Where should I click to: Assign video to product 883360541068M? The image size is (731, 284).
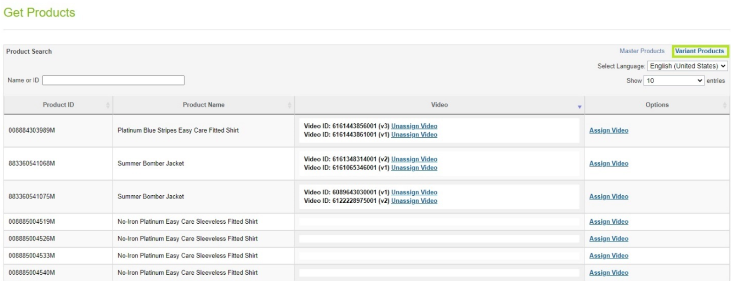point(608,163)
